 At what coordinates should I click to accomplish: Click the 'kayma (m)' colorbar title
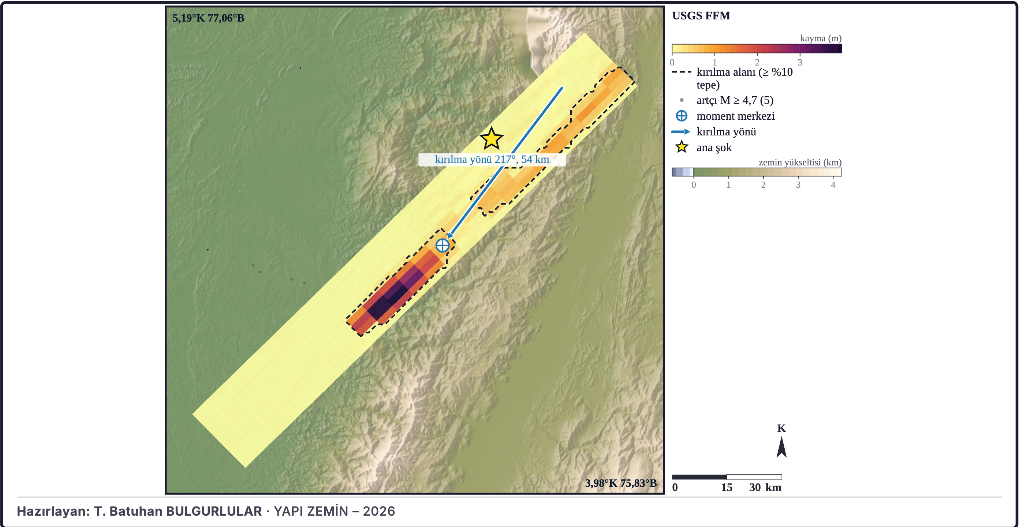click(x=821, y=38)
